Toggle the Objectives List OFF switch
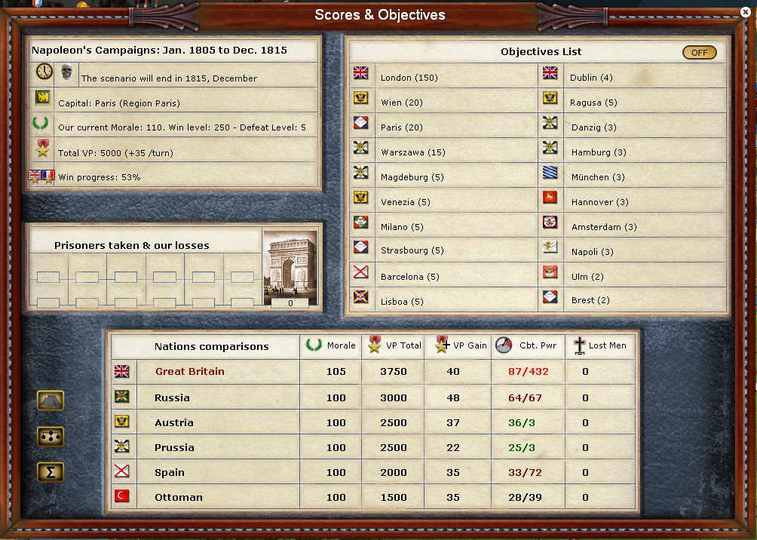Screen dimensions: 757x540 coord(699,53)
